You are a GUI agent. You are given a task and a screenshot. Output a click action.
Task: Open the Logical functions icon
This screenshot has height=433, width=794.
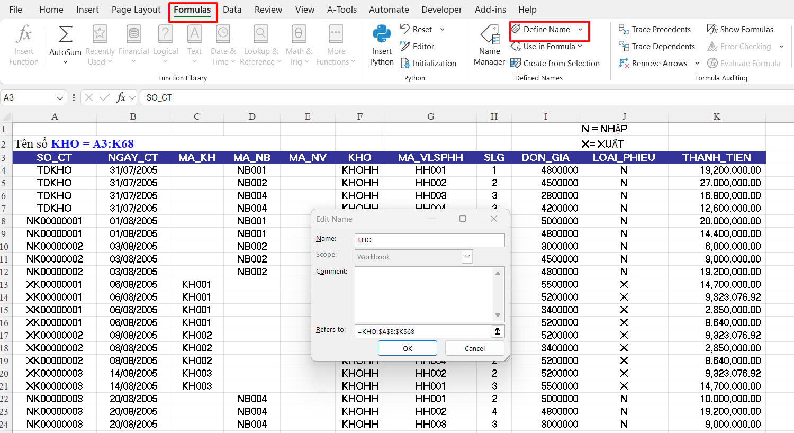(165, 35)
